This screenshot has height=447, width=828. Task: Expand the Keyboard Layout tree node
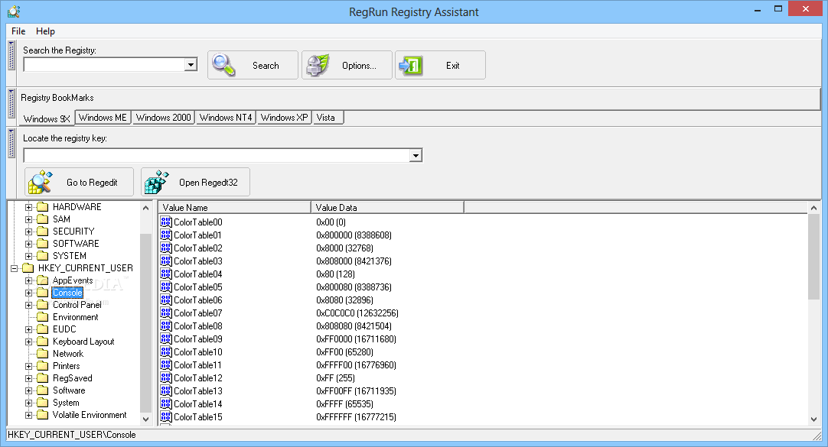29,342
